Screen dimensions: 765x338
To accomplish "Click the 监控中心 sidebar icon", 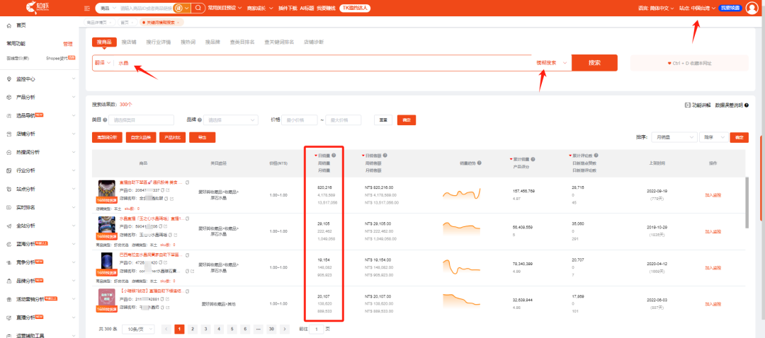I will (x=9, y=79).
